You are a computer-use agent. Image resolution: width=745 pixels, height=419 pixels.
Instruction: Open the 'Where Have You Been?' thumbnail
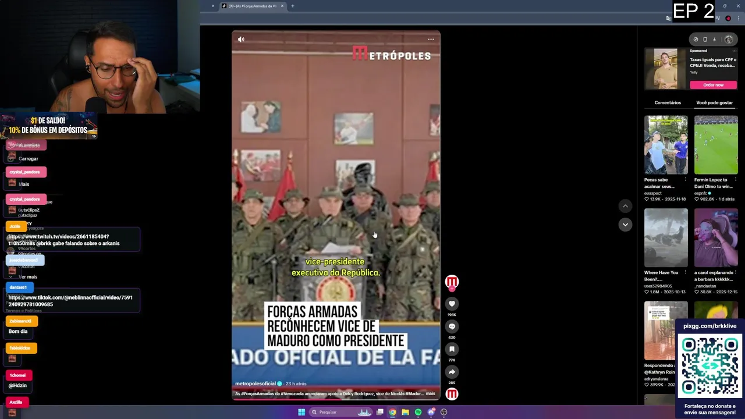(666, 237)
